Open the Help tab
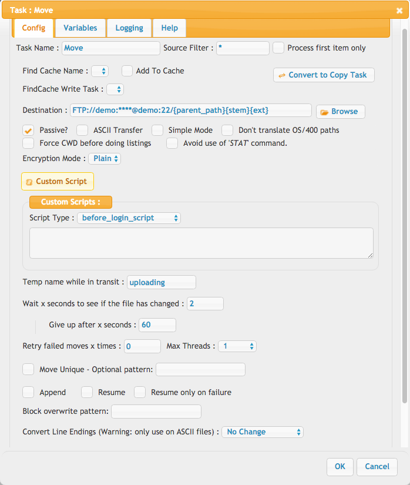Image resolution: width=410 pixels, height=485 pixels. pyautogui.click(x=169, y=28)
